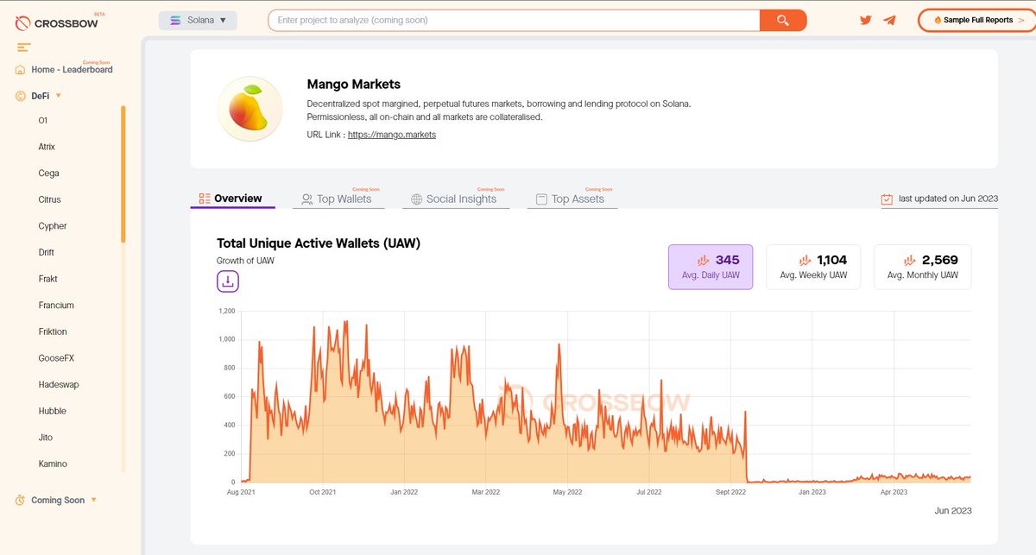Click the Sept 2022 axis label

(730, 492)
